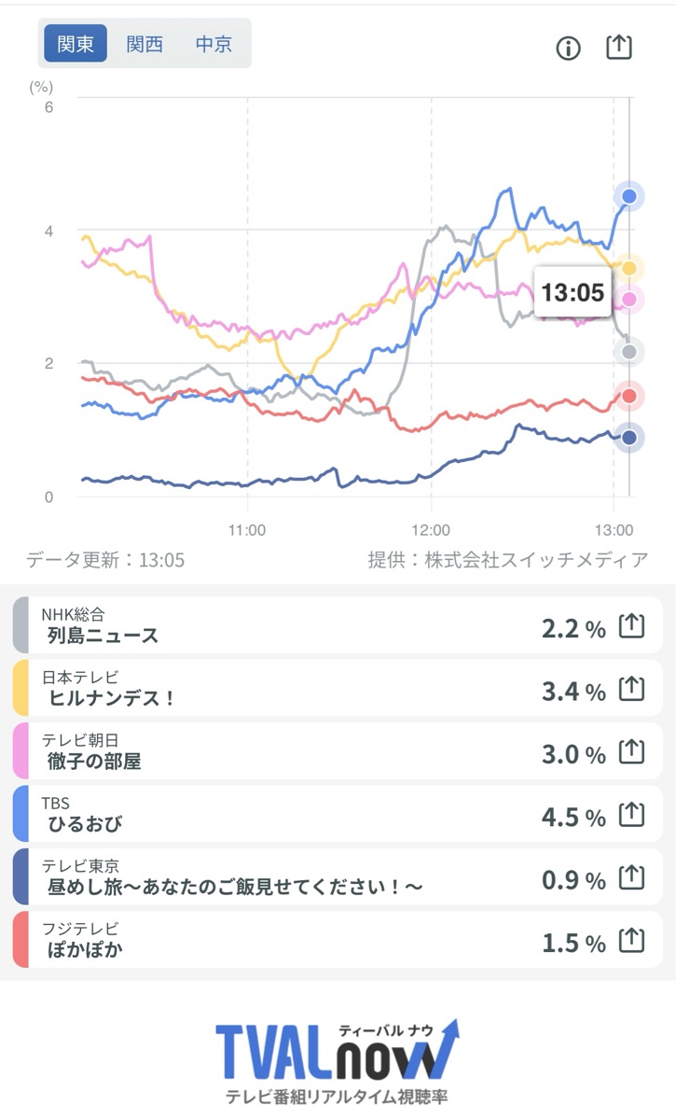676x1120 pixels.
Task: Click the gray NHK data point
Action: point(629,352)
